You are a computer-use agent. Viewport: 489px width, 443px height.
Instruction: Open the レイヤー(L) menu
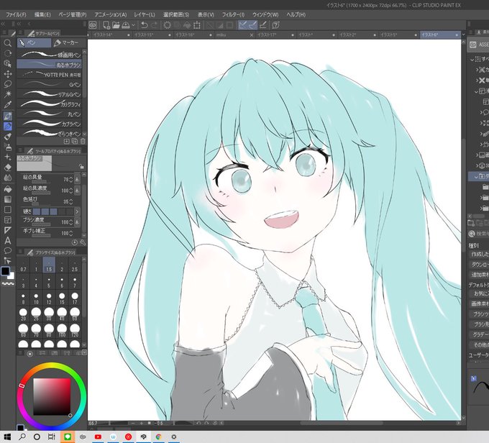tap(145, 14)
